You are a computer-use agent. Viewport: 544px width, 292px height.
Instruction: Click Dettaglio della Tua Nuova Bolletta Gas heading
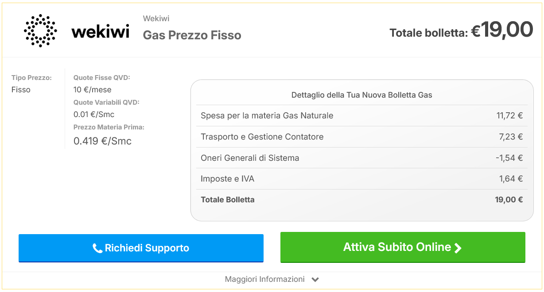[x=361, y=95]
